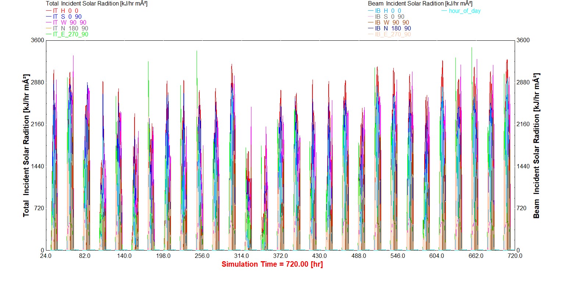Click the 604.0 time axis tick

[x=437, y=256]
